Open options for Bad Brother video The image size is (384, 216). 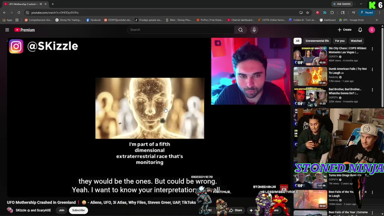372,90
